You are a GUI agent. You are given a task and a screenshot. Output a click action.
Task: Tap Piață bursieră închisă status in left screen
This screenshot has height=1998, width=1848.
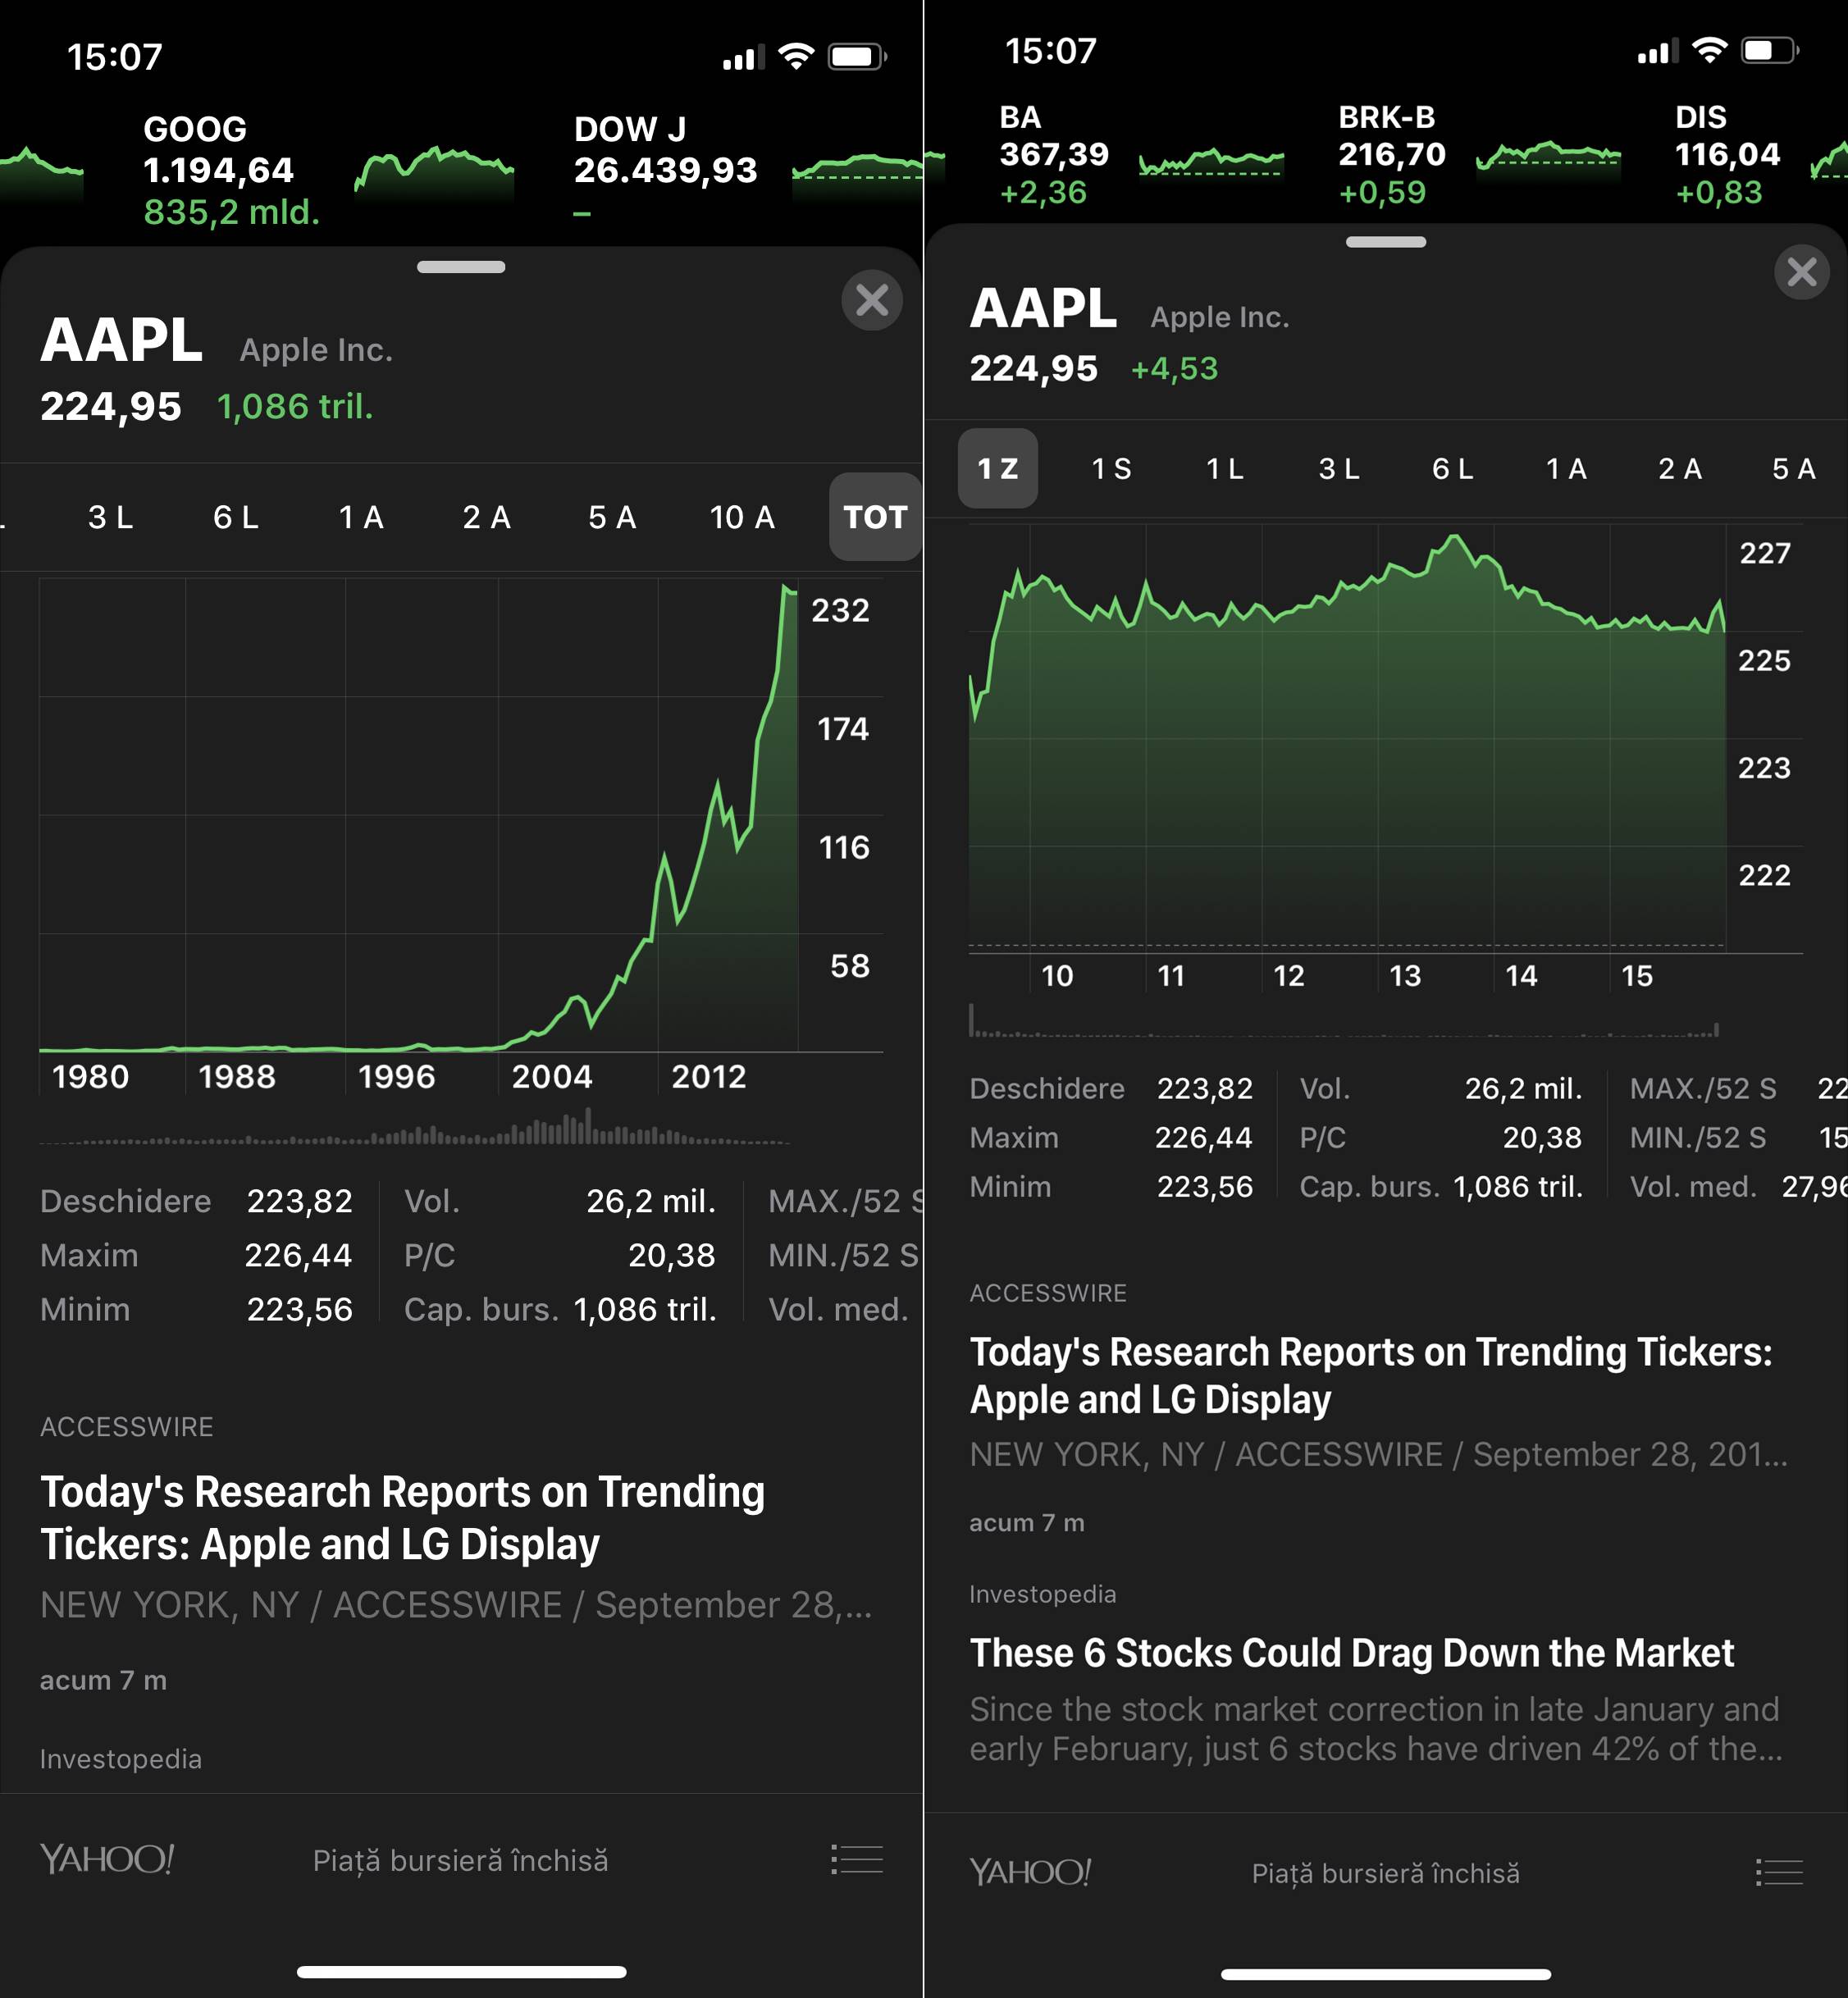(x=460, y=1860)
